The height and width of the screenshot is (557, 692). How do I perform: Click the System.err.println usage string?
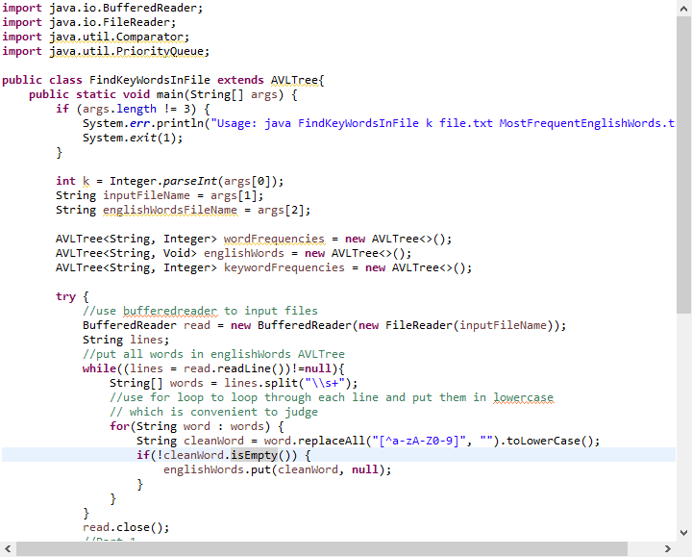tap(443, 123)
